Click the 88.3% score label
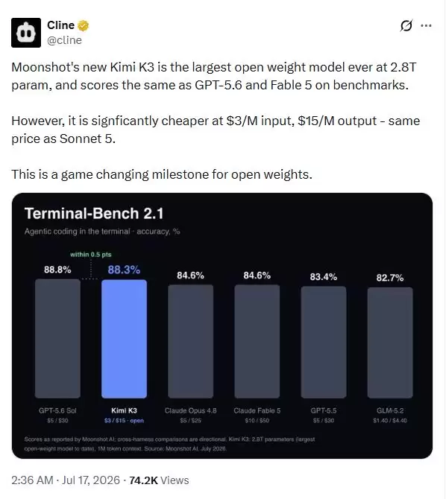 [124, 270]
